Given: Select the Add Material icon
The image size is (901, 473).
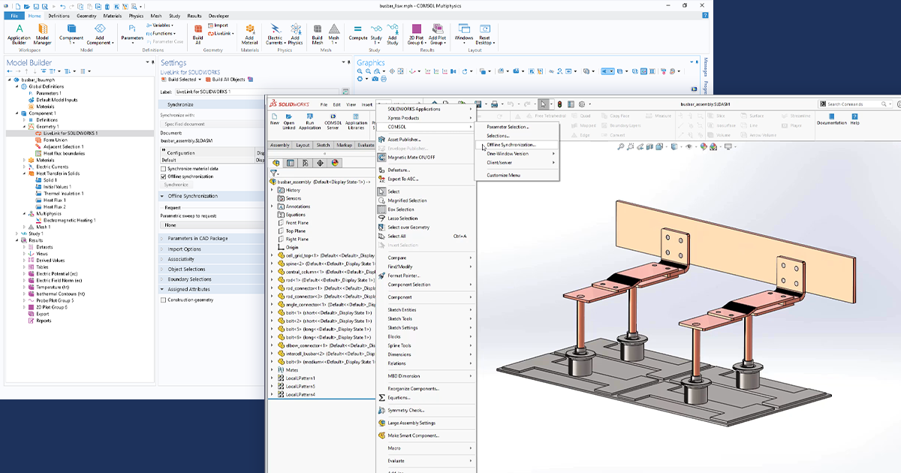Looking at the screenshot, I should click(x=249, y=34).
